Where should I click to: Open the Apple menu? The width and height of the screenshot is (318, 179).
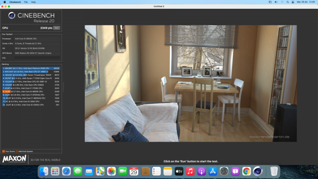4,2
